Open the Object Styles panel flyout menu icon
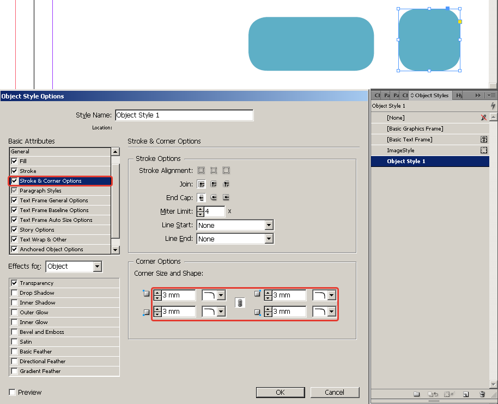Viewport: 498px width, 404px height. tap(491, 95)
